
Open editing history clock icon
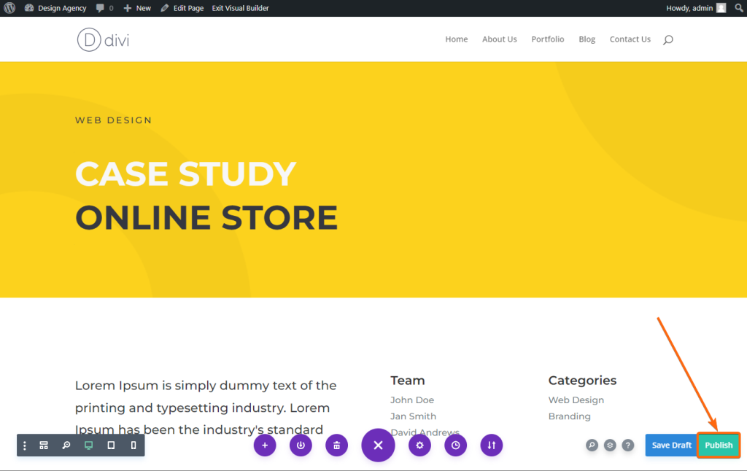[x=456, y=445]
